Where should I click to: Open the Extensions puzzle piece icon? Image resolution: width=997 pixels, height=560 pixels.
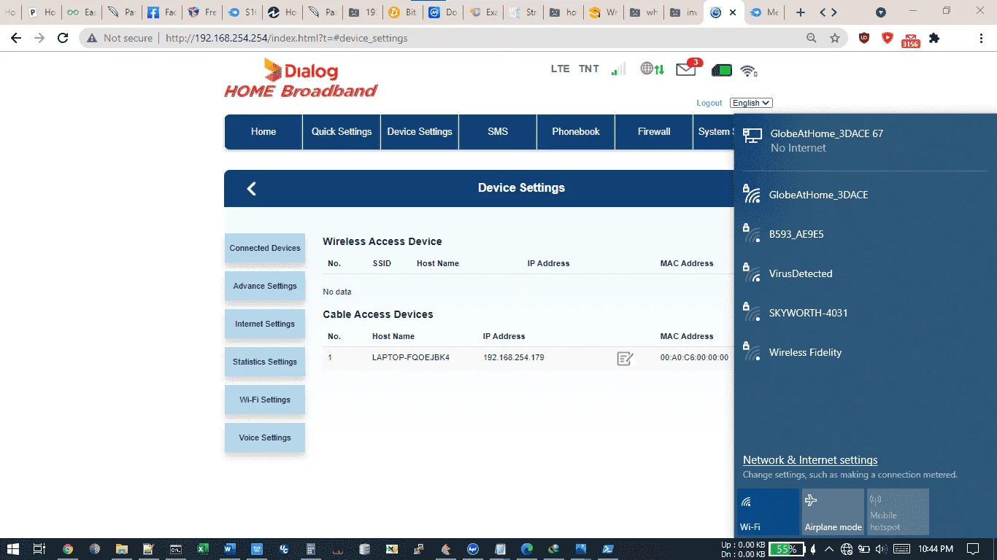click(934, 38)
